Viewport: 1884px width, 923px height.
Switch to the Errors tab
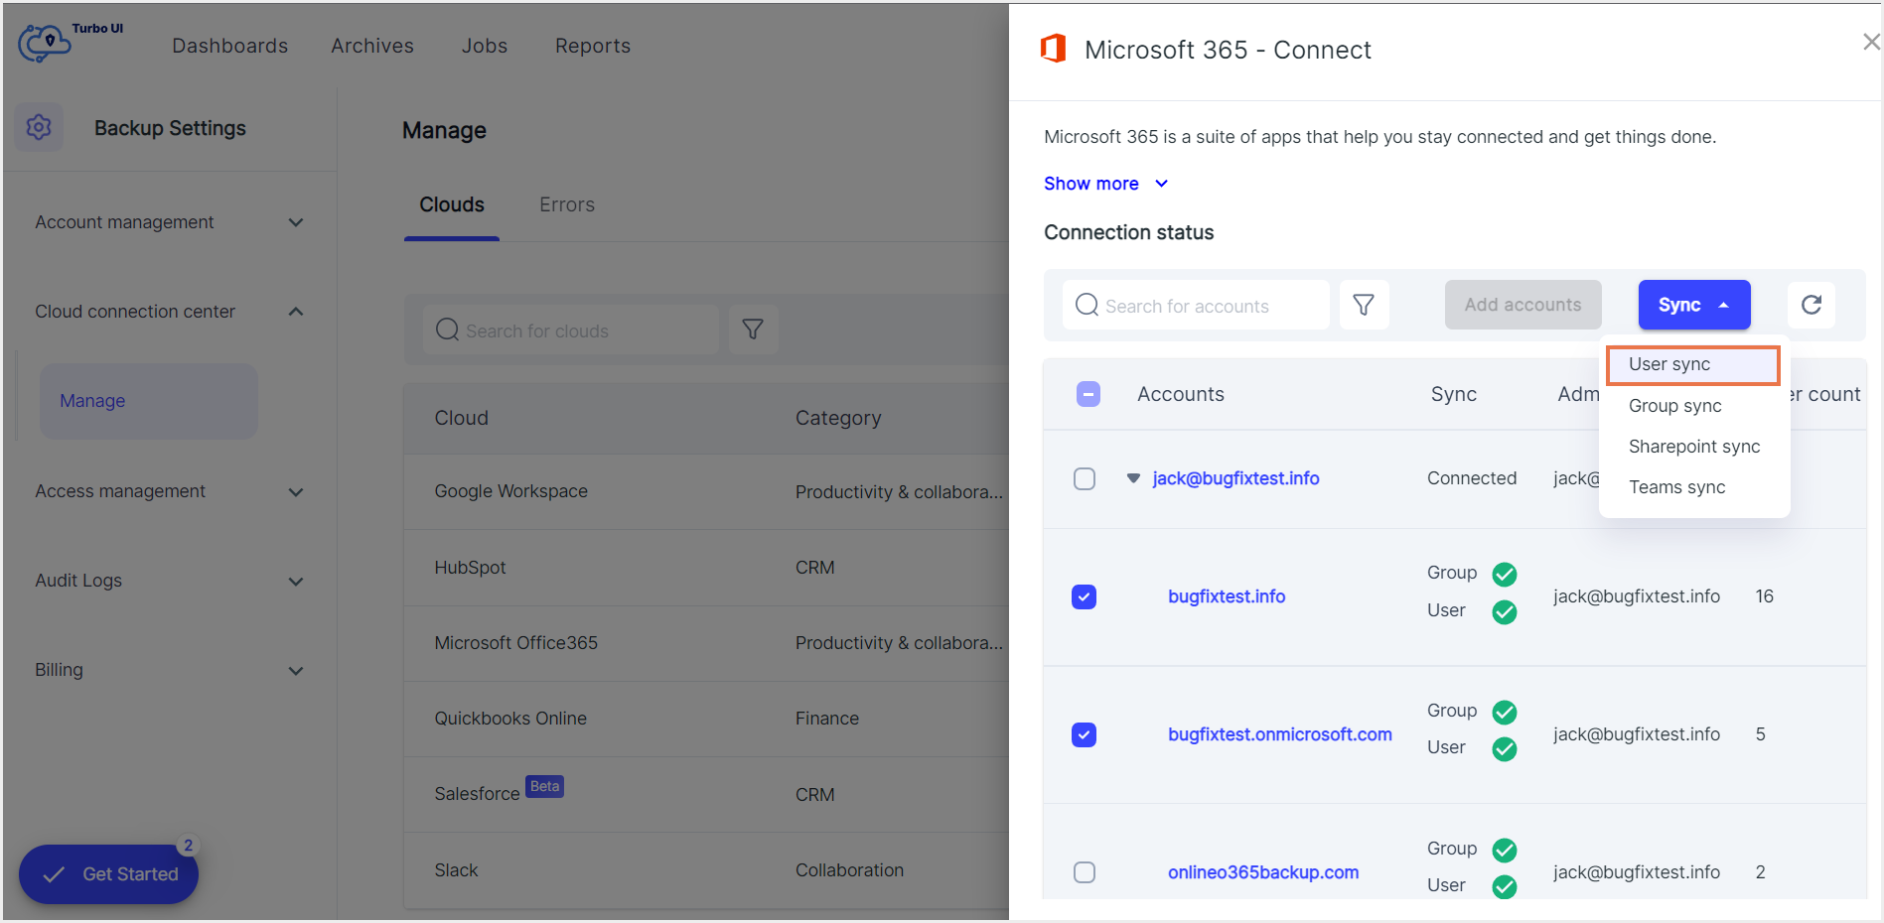click(x=566, y=204)
